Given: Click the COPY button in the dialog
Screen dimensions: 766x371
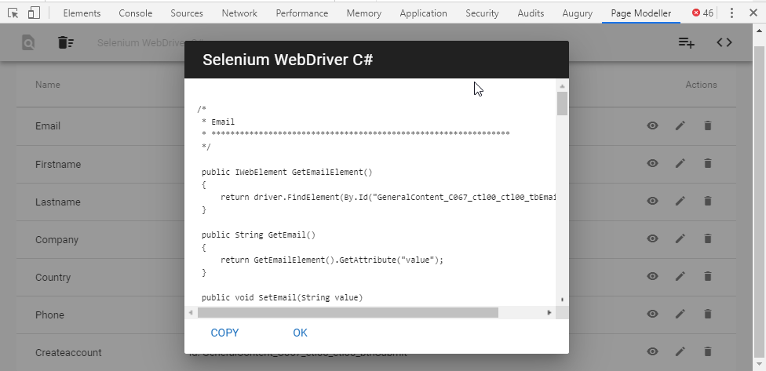Looking at the screenshot, I should [x=224, y=333].
